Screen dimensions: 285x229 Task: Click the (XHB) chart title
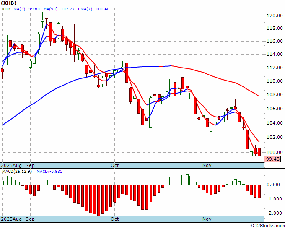[8, 3]
